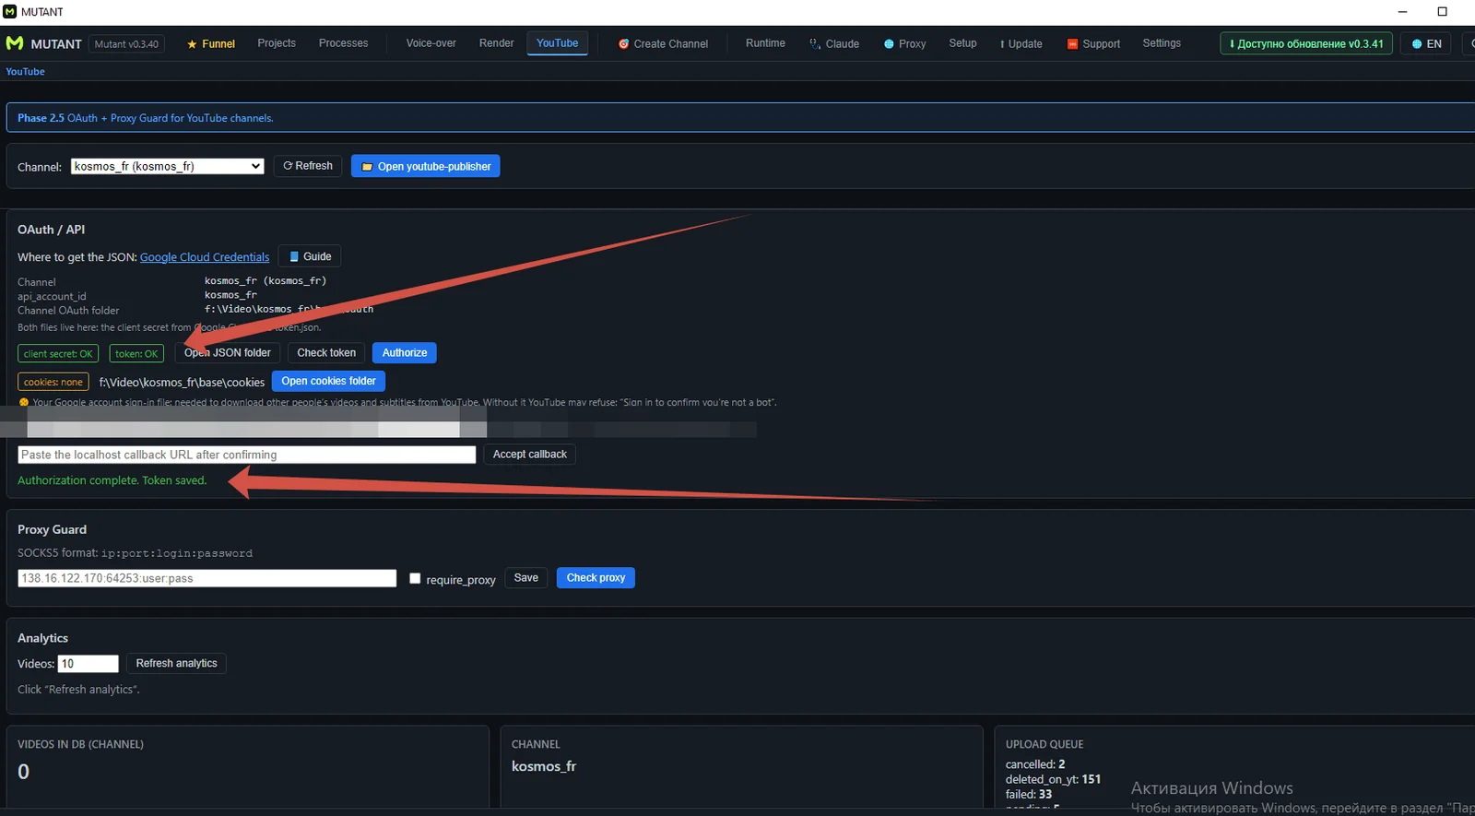This screenshot has height=816, width=1475.
Task: Click the Refresh analytics button
Action: 177,664
